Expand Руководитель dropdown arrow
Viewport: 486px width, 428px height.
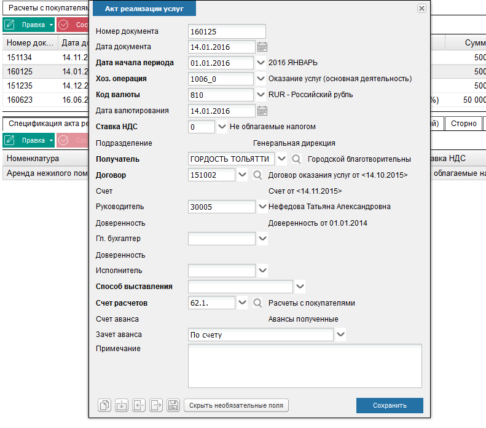pyautogui.click(x=262, y=207)
